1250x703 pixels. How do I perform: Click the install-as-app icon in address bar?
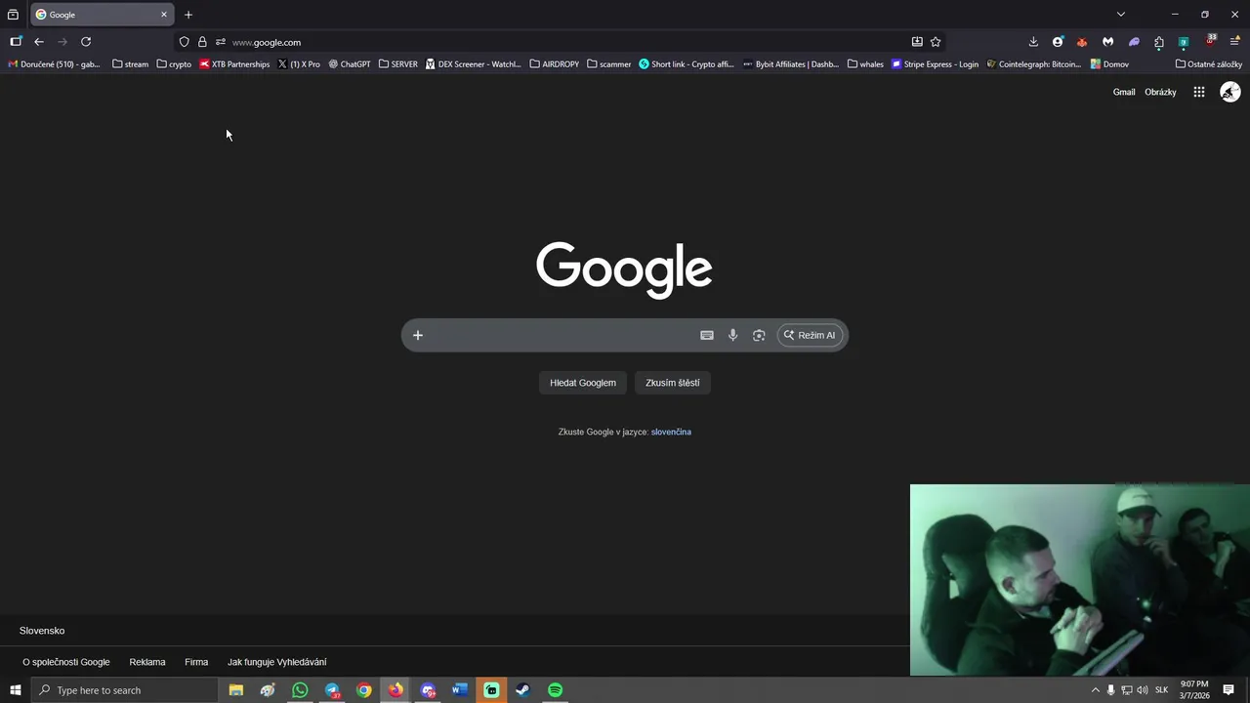(917, 42)
